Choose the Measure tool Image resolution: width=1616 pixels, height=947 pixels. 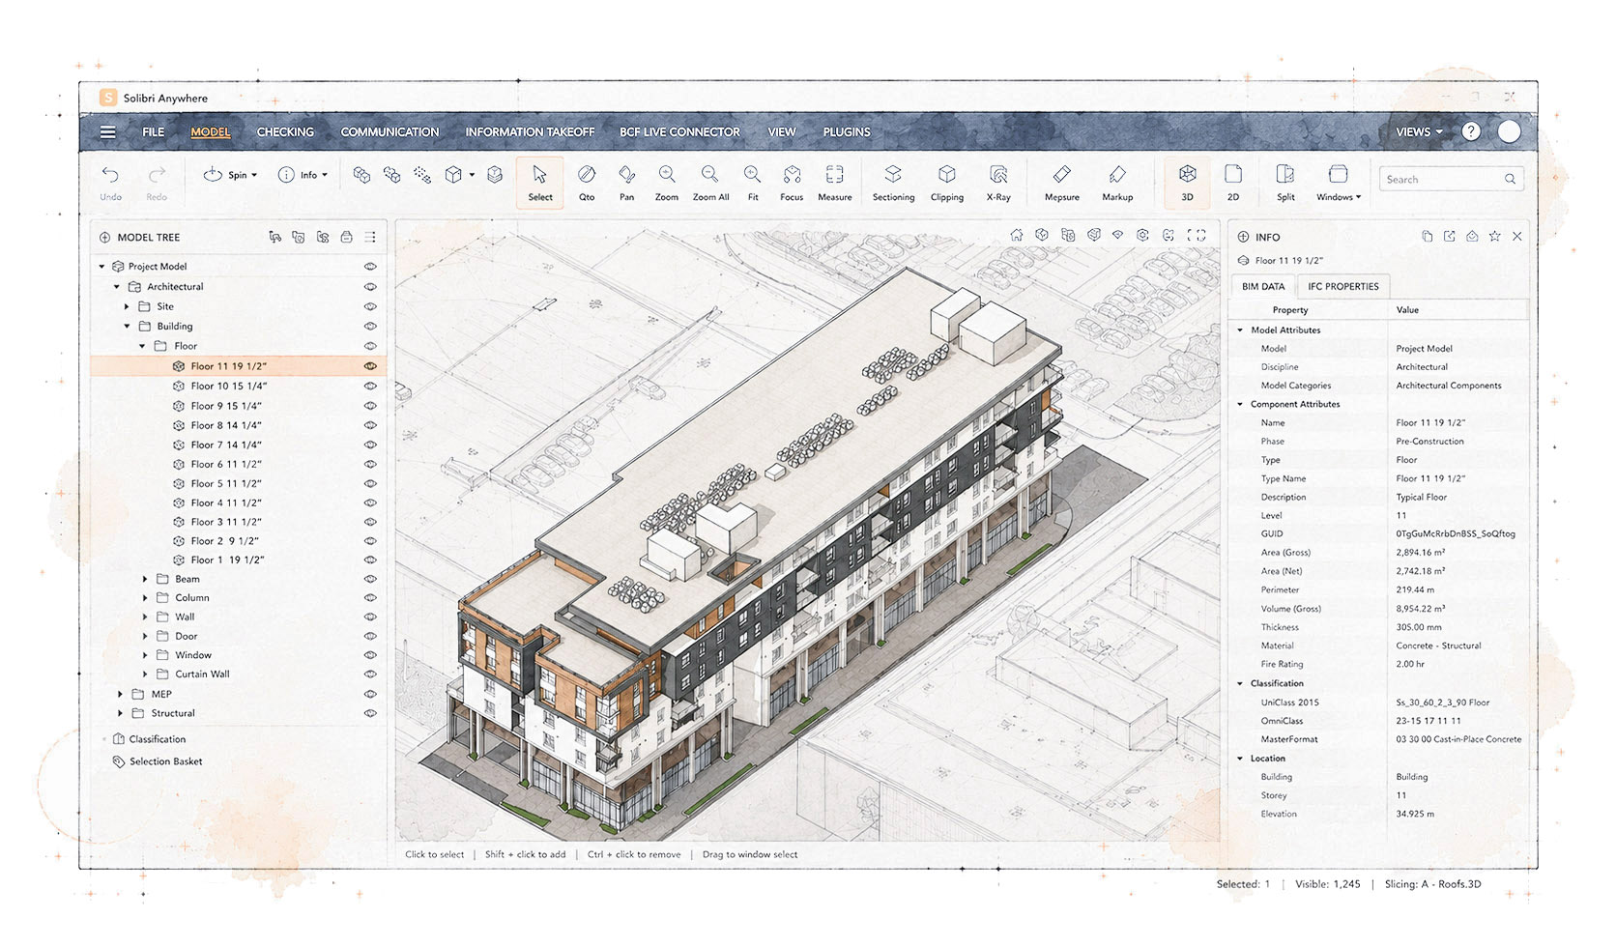834,183
